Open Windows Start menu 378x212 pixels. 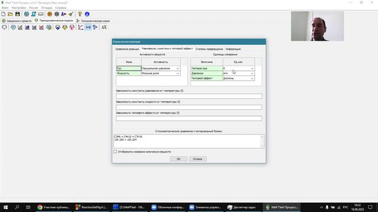pyautogui.click(x=5, y=207)
